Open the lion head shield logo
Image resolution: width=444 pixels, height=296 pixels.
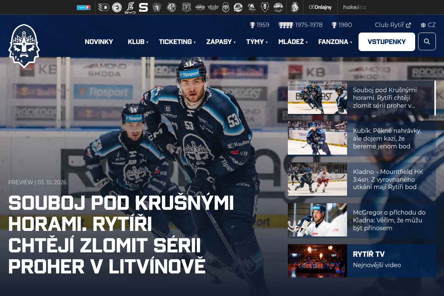[x=265, y=7]
